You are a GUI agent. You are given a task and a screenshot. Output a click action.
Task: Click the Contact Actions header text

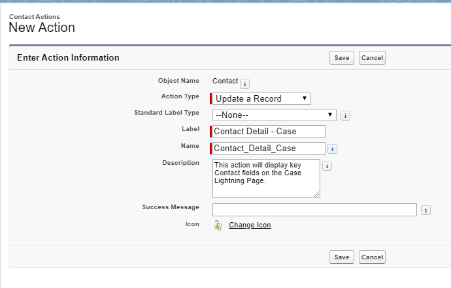[x=34, y=16]
